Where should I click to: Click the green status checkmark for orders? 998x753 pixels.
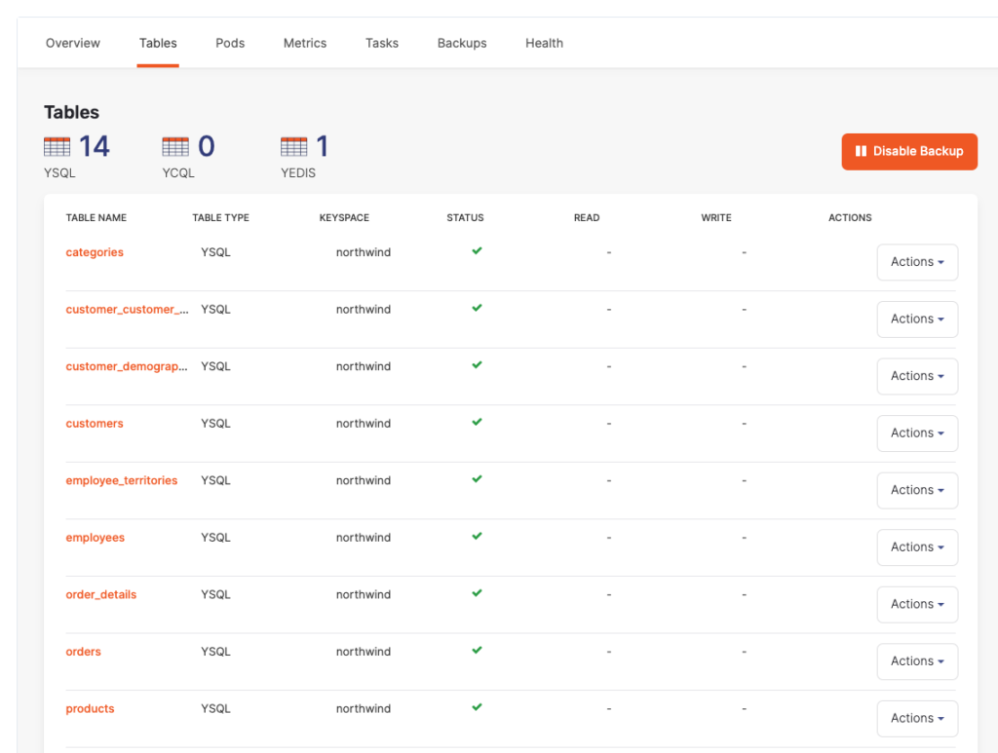[477, 650]
